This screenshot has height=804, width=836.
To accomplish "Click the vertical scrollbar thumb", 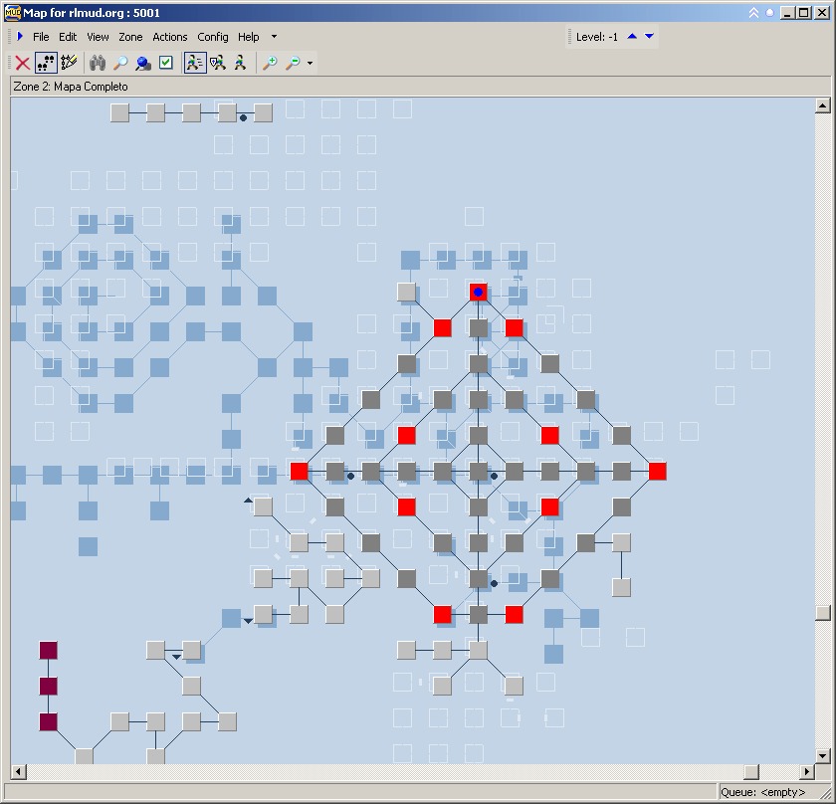I will click(x=823, y=613).
